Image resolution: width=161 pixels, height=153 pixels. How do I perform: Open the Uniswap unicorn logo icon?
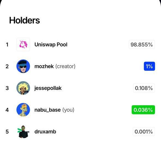click(23, 45)
